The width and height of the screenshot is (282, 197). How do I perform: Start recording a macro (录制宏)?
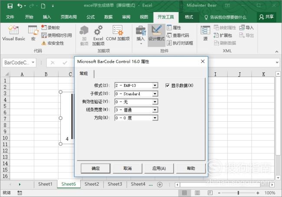tap(50, 27)
